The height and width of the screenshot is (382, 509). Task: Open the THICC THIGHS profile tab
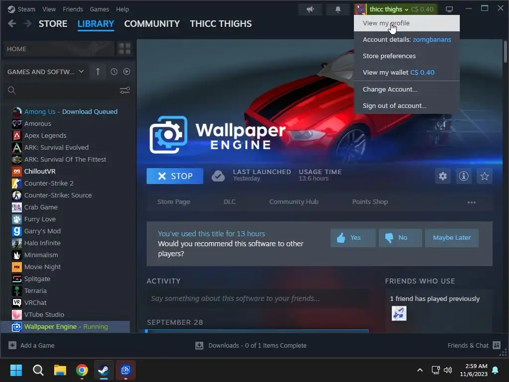[221, 24]
